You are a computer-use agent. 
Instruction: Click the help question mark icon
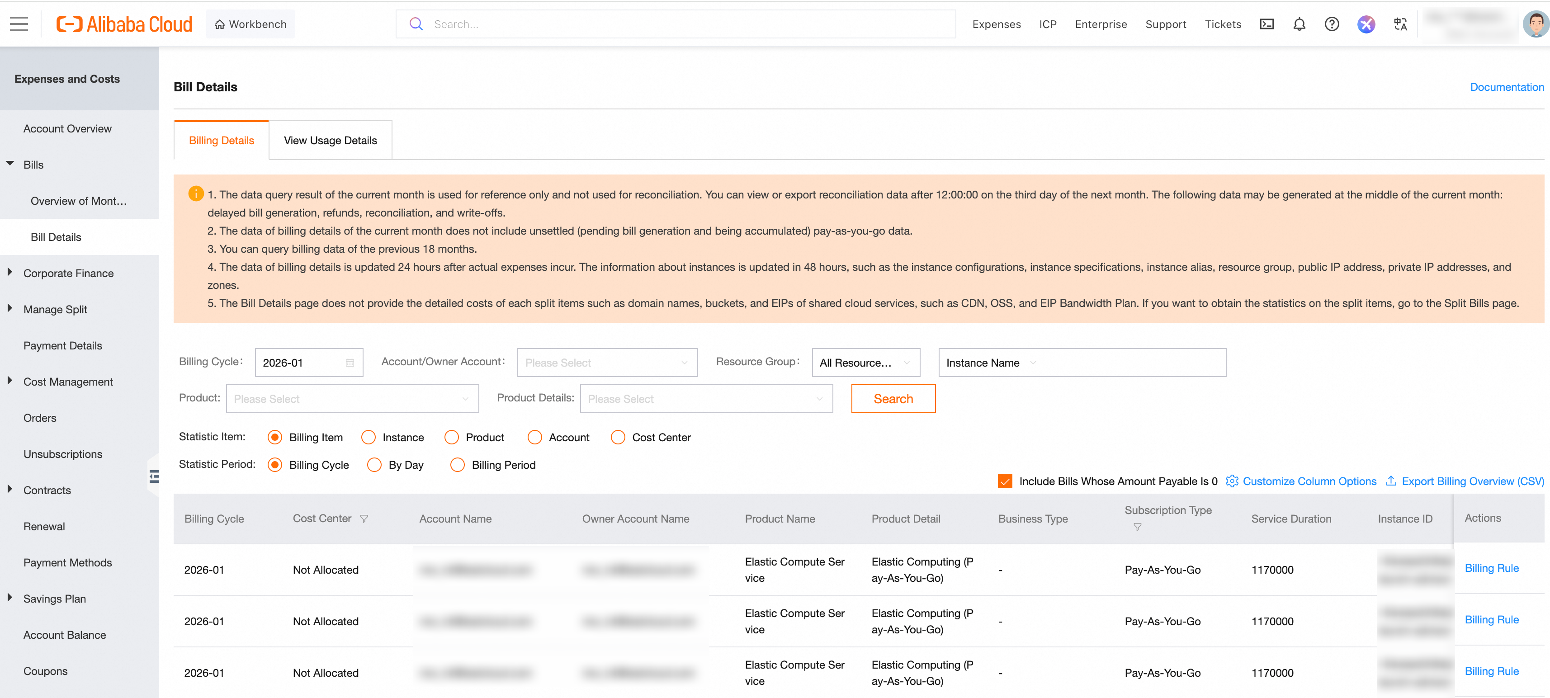[x=1332, y=24]
